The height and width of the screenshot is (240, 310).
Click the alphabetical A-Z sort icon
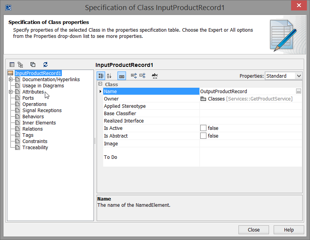[109, 76]
